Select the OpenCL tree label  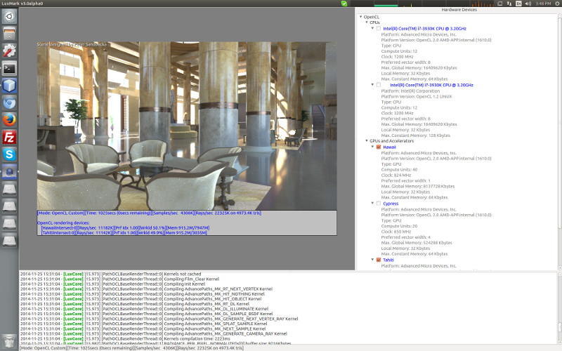click(372, 17)
